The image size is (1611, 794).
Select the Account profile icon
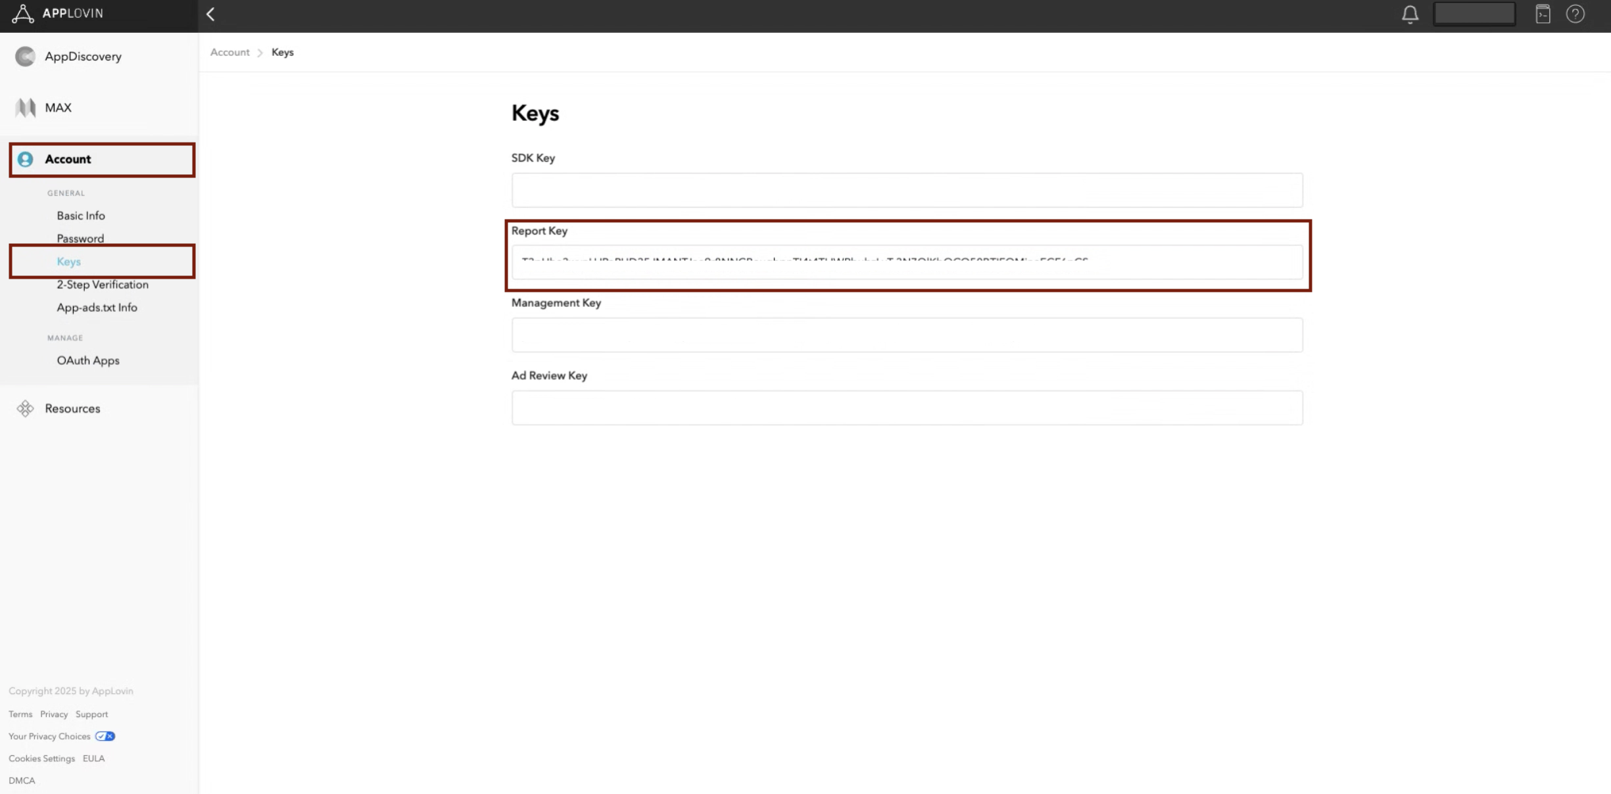pyautogui.click(x=25, y=159)
